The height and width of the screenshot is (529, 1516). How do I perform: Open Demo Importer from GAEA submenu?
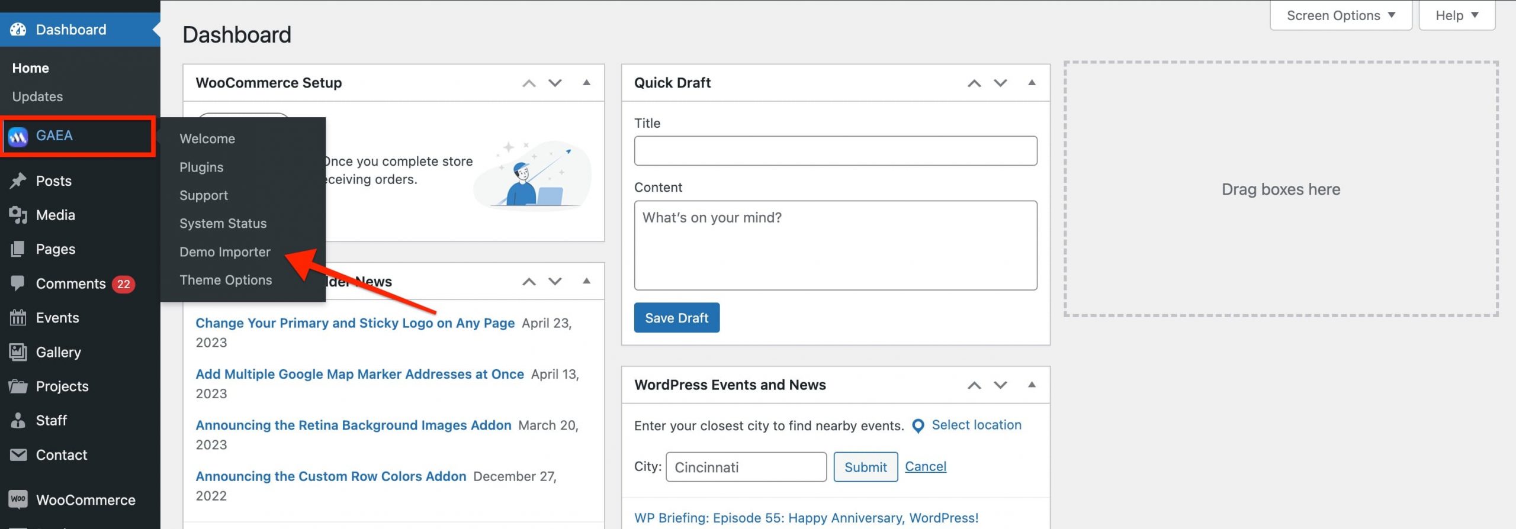point(224,252)
